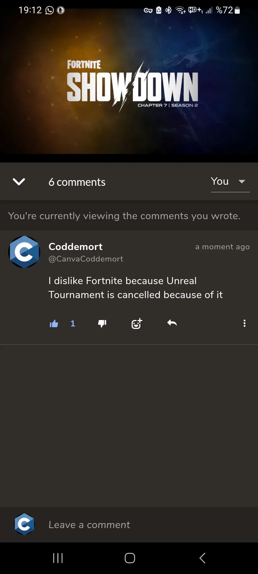Go to the Android home screen
Viewport: 258px width, 574px height.
[130, 558]
